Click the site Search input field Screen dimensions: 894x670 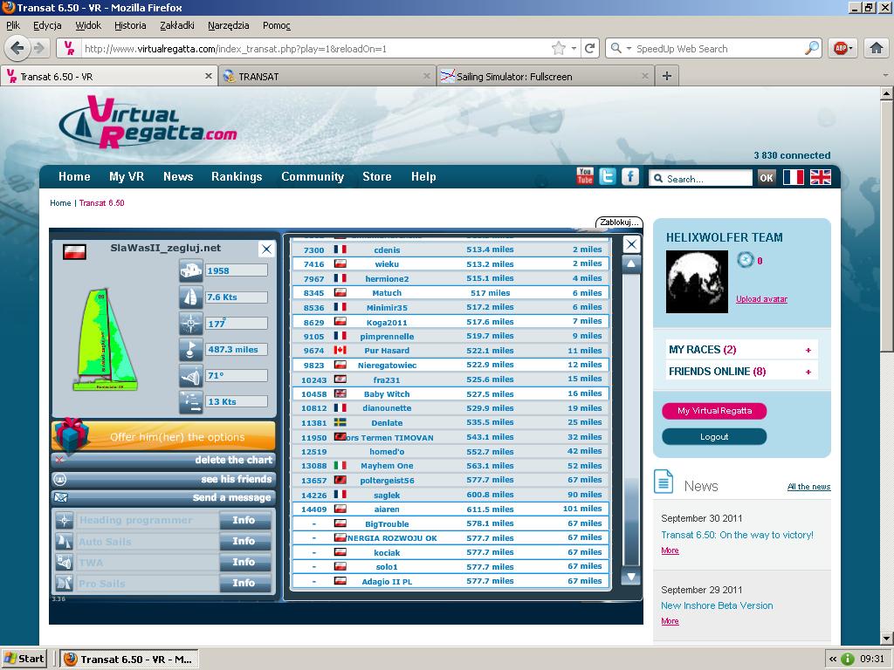pos(706,178)
